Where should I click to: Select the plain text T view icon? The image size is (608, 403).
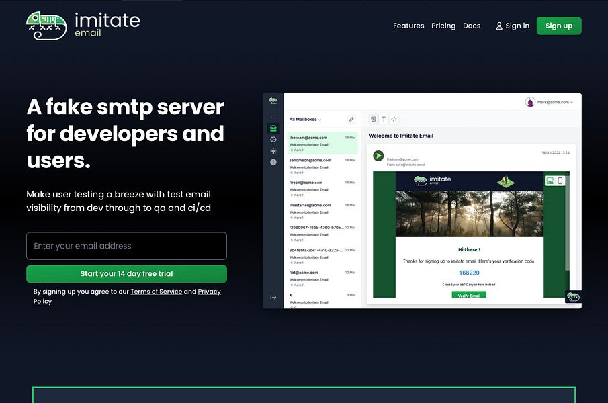click(x=384, y=120)
